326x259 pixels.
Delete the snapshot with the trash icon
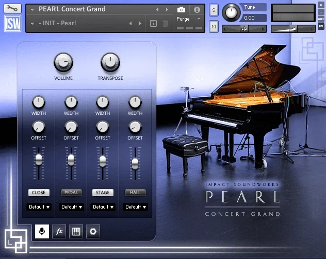165,23
